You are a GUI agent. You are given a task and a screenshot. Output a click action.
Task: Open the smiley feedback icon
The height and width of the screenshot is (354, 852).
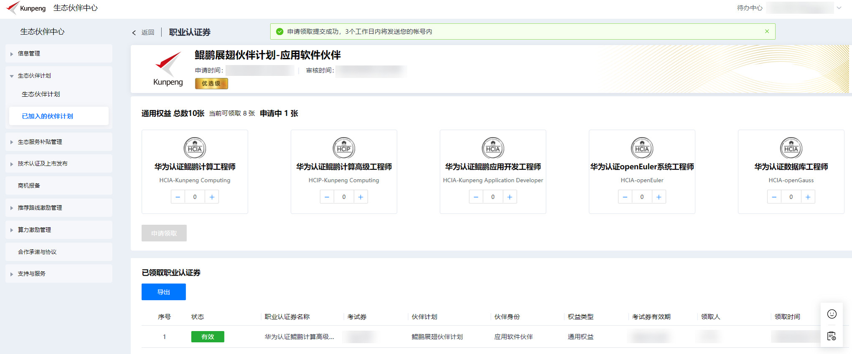click(x=832, y=314)
